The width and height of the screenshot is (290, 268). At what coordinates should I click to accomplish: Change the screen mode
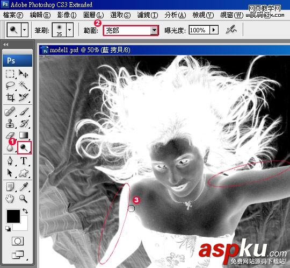click(x=18, y=255)
